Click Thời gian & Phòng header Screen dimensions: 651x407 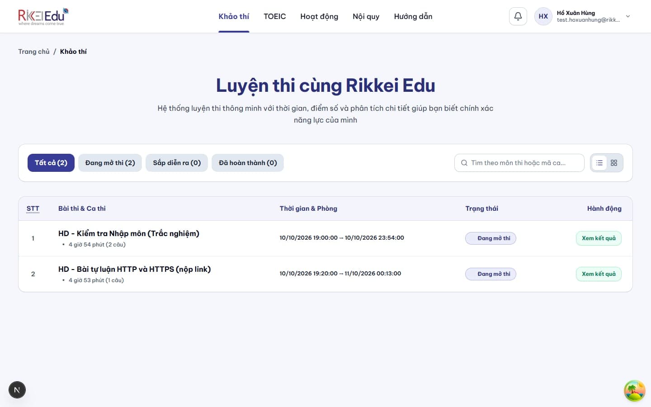308,208
